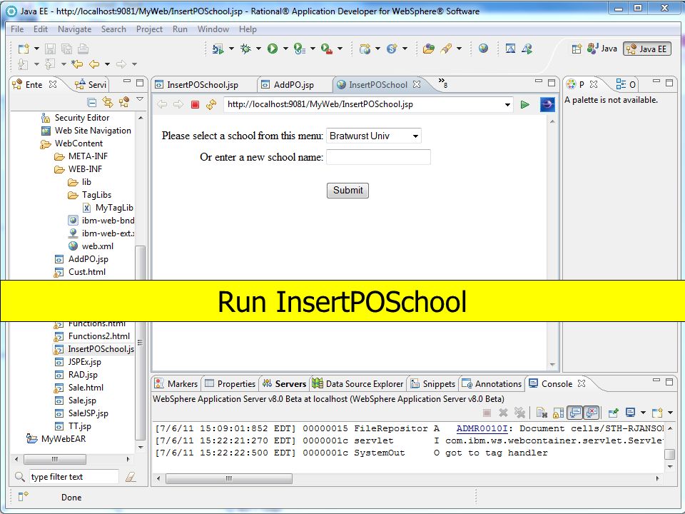Open New wizard dropdown arrow

pyautogui.click(x=36, y=49)
